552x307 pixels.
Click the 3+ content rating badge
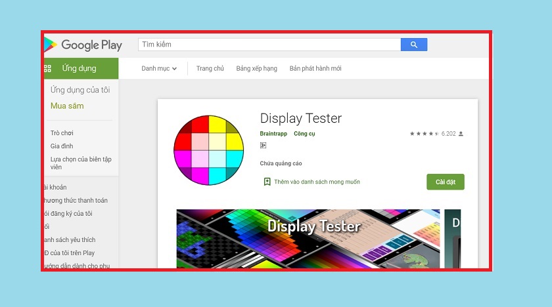tap(263, 145)
